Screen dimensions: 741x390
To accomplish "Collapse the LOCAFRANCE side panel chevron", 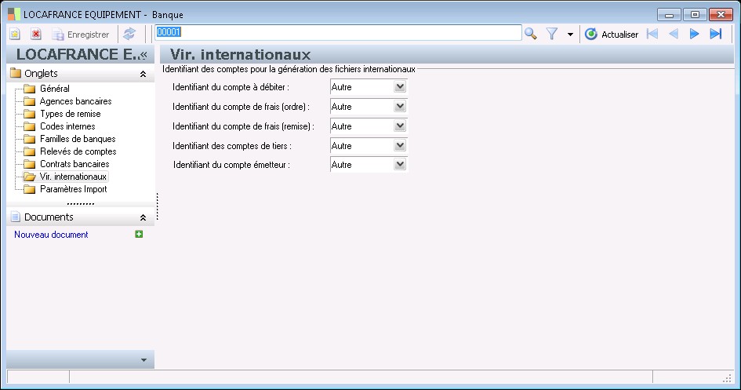I will point(143,55).
